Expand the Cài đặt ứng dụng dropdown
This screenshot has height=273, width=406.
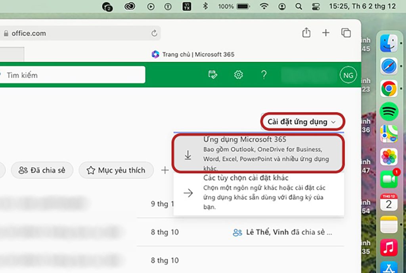302,122
